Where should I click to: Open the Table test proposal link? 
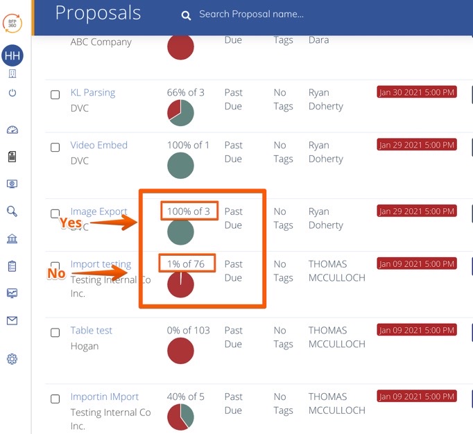pos(91,331)
